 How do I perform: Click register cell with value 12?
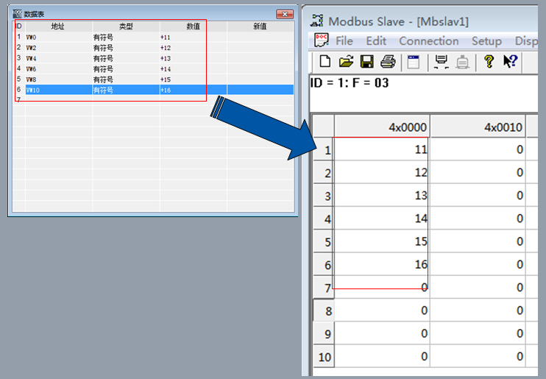[x=382, y=172]
